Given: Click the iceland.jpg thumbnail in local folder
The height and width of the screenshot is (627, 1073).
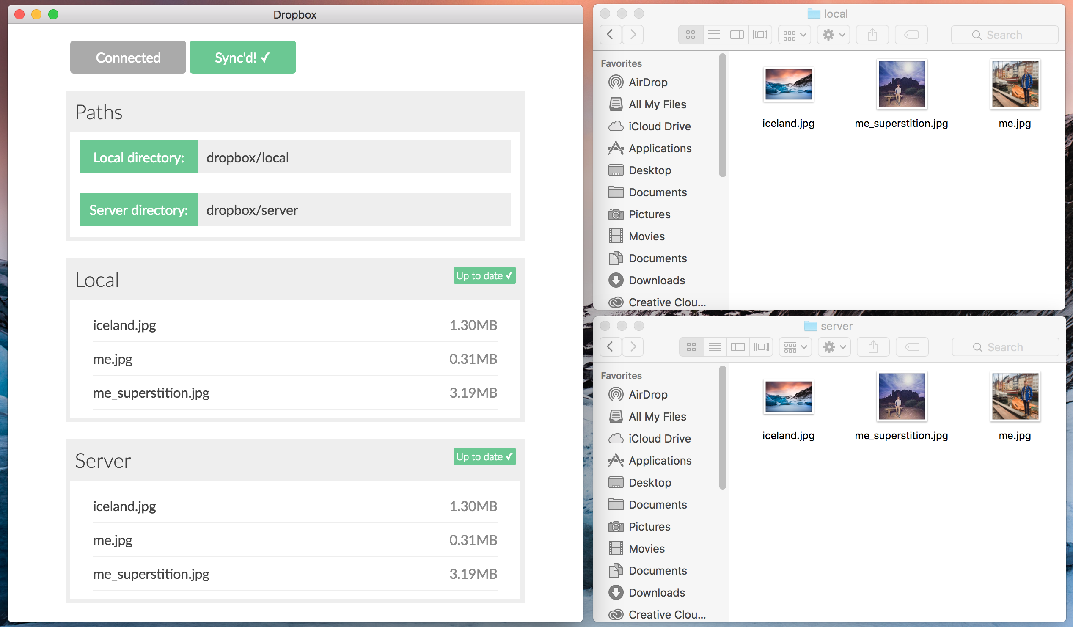Looking at the screenshot, I should (788, 84).
